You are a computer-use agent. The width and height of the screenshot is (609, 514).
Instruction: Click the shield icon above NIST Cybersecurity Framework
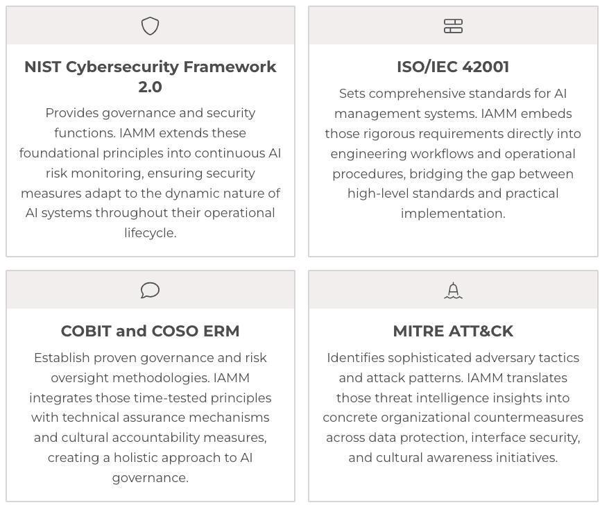(x=150, y=26)
